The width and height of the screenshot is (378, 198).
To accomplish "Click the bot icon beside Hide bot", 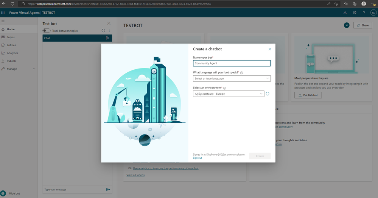I will (3, 193).
